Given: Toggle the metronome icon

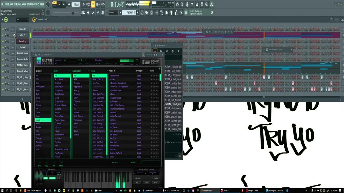Looking at the screenshot, I should pos(83,4).
